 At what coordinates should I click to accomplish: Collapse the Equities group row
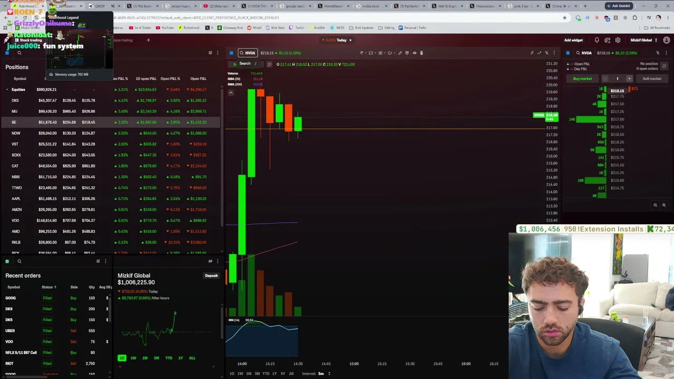pyautogui.click(x=7, y=89)
